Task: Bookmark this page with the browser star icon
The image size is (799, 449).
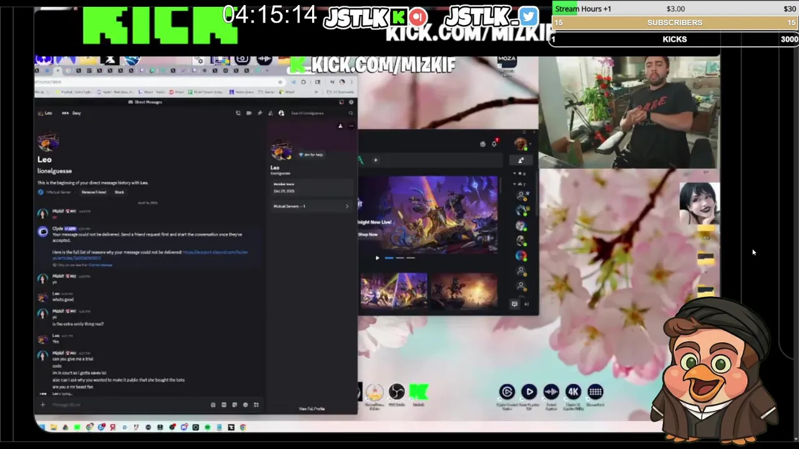Action: tap(281, 82)
